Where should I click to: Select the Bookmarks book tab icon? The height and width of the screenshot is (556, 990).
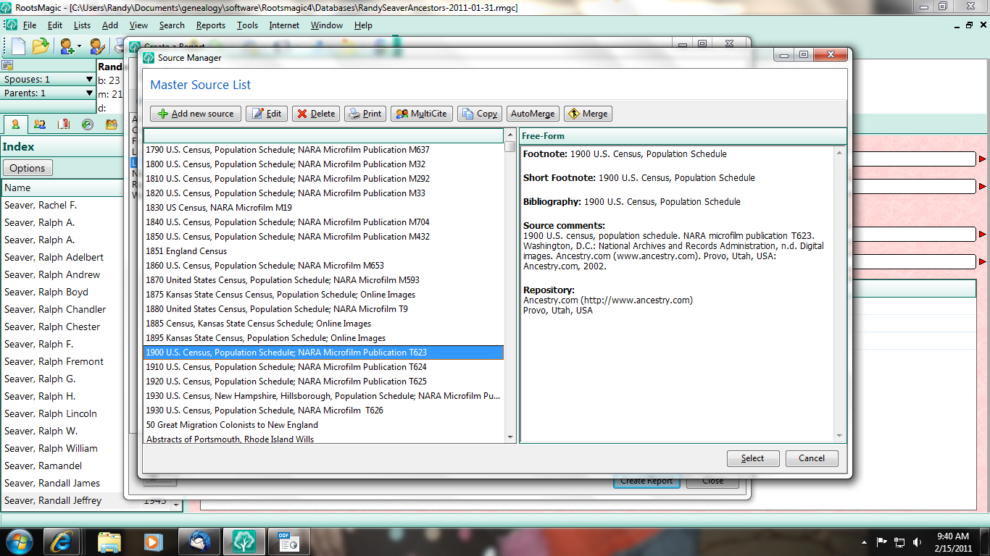pyautogui.click(x=64, y=125)
